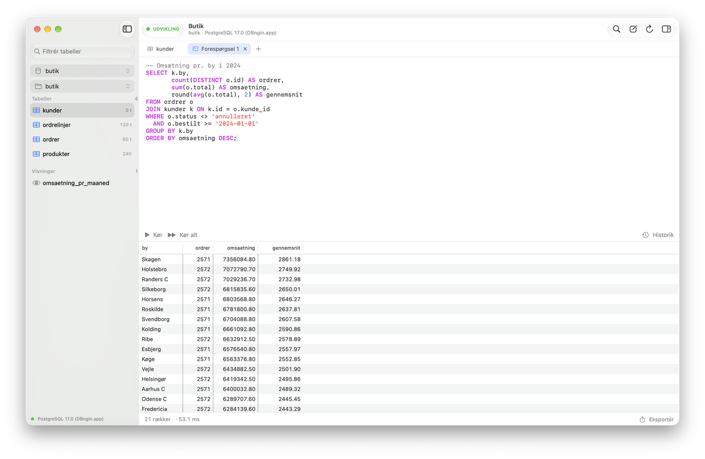Click the ordrer table icon
The height and width of the screenshot is (459, 705).
point(36,139)
